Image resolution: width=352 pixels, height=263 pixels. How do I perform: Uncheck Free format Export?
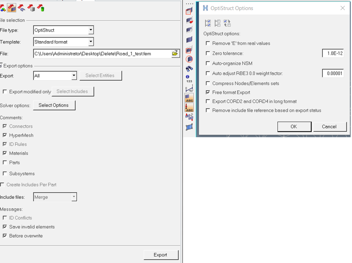click(x=208, y=92)
